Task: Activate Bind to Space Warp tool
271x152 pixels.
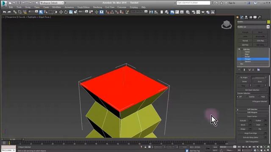Action: [x=25, y=12]
